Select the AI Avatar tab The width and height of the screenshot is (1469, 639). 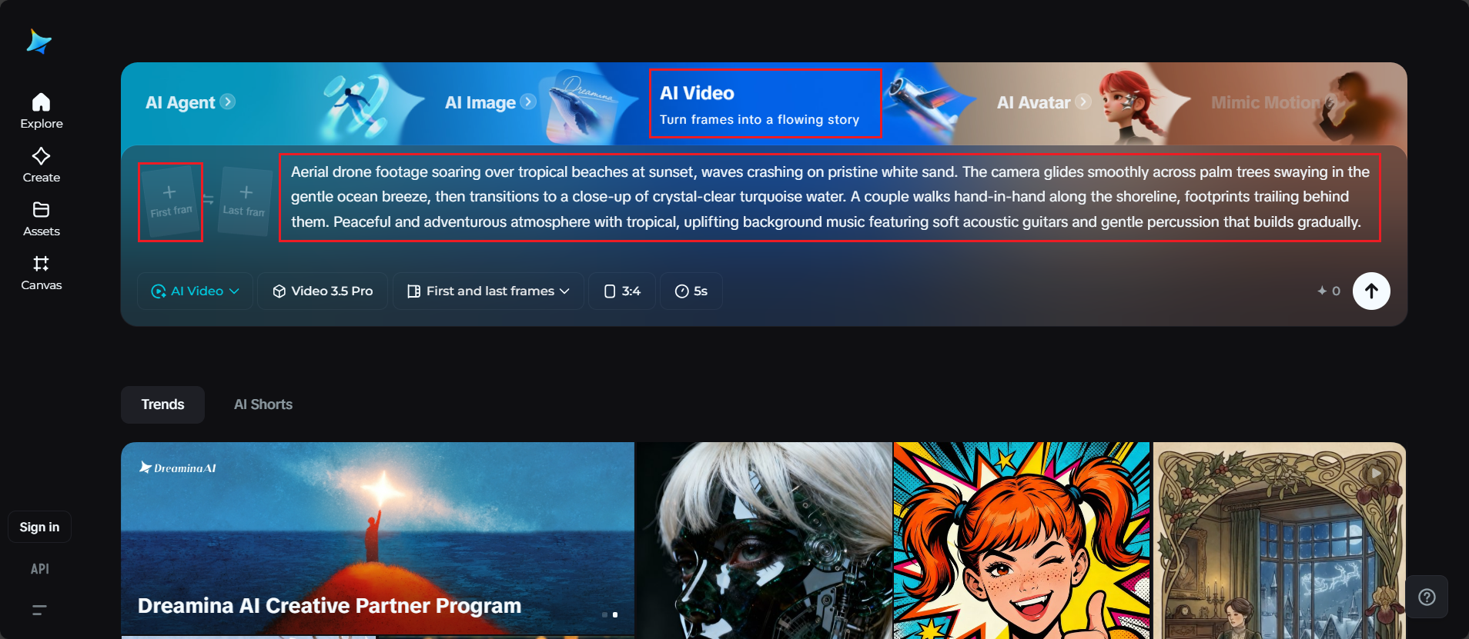point(1044,102)
